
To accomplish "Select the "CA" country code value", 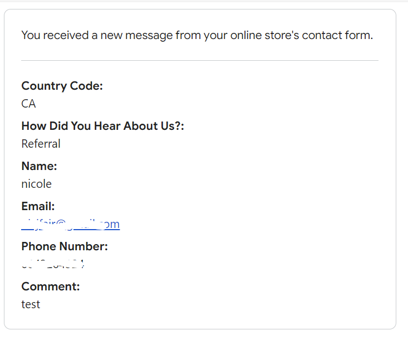I will click(28, 104).
